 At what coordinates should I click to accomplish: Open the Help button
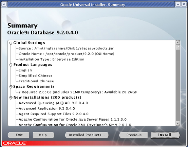click(x=43, y=135)
